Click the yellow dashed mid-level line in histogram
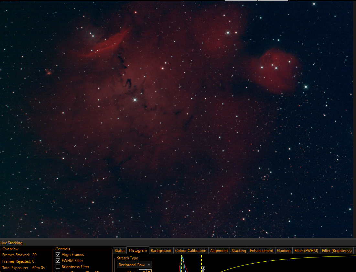Viewport: 356px width, 272px height. (201, 263)
